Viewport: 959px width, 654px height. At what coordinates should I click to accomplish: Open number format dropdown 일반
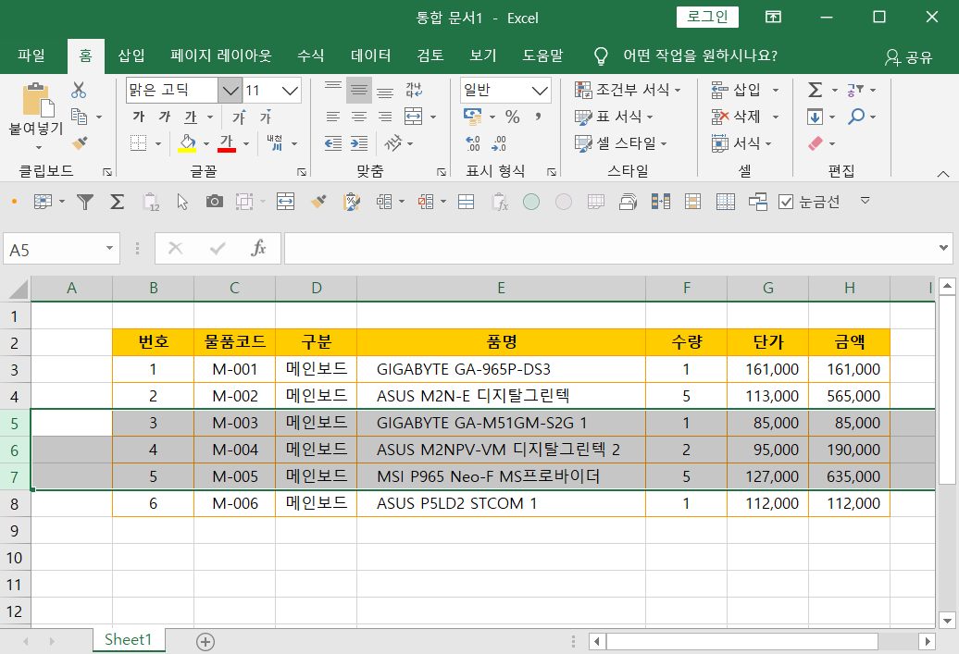coord(540,91)
